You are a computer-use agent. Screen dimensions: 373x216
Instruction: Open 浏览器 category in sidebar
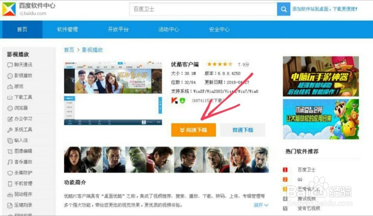21,108
